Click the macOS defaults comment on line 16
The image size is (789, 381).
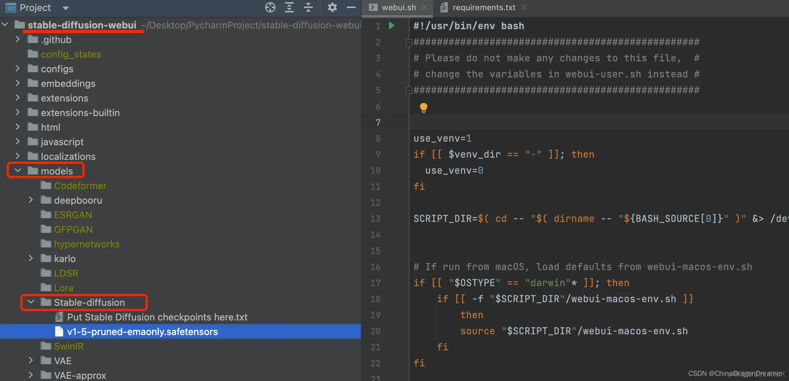[x=583, y=267]
